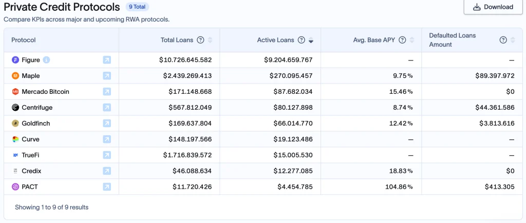The image size is (526, 223).
Task: Click the Protocol column header
Action: [24, 40]
